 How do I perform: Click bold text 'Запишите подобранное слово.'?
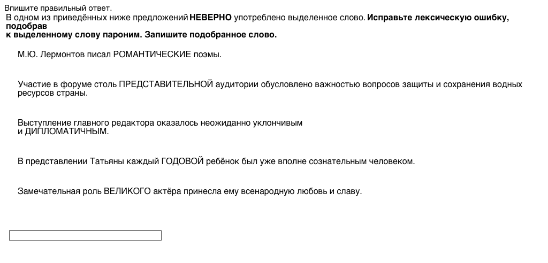(x=211, y=35)
